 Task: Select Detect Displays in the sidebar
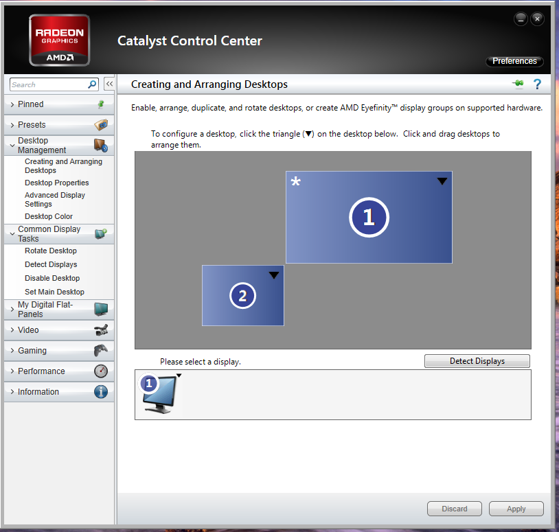51,264
